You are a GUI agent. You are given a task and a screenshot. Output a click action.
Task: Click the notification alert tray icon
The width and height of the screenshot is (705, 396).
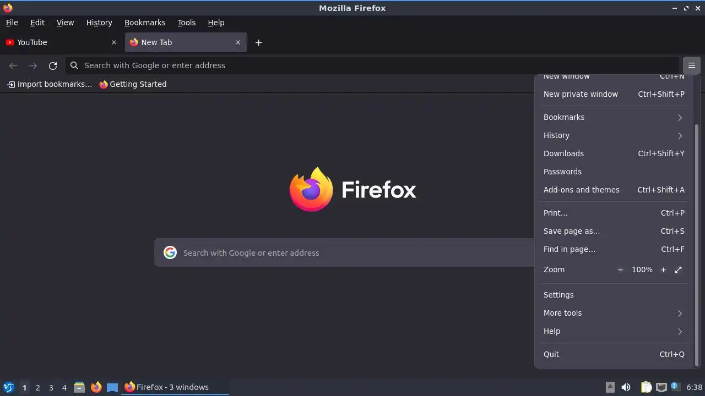pos(675,387)
